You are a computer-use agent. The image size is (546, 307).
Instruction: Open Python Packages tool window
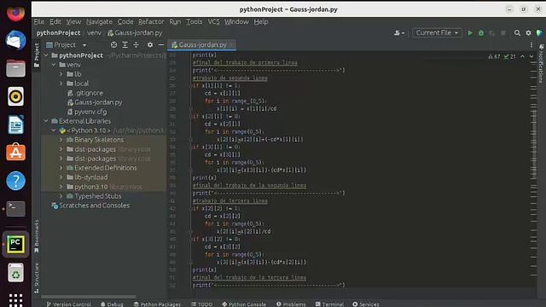(x=157, y=304)
